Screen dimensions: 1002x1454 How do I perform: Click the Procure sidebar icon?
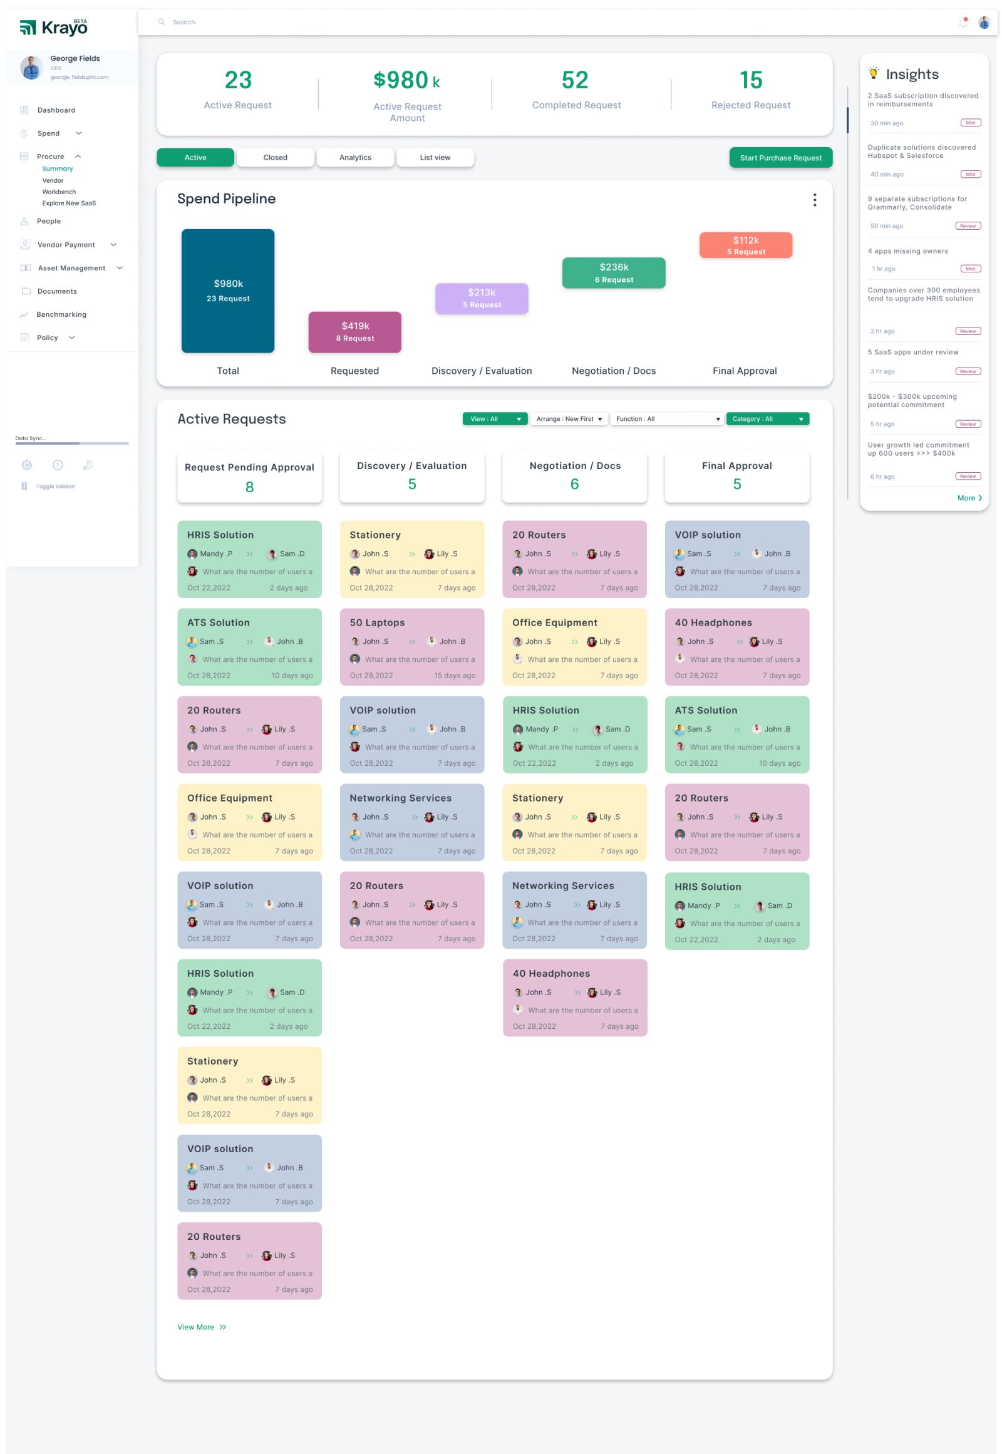click(24, 157)
